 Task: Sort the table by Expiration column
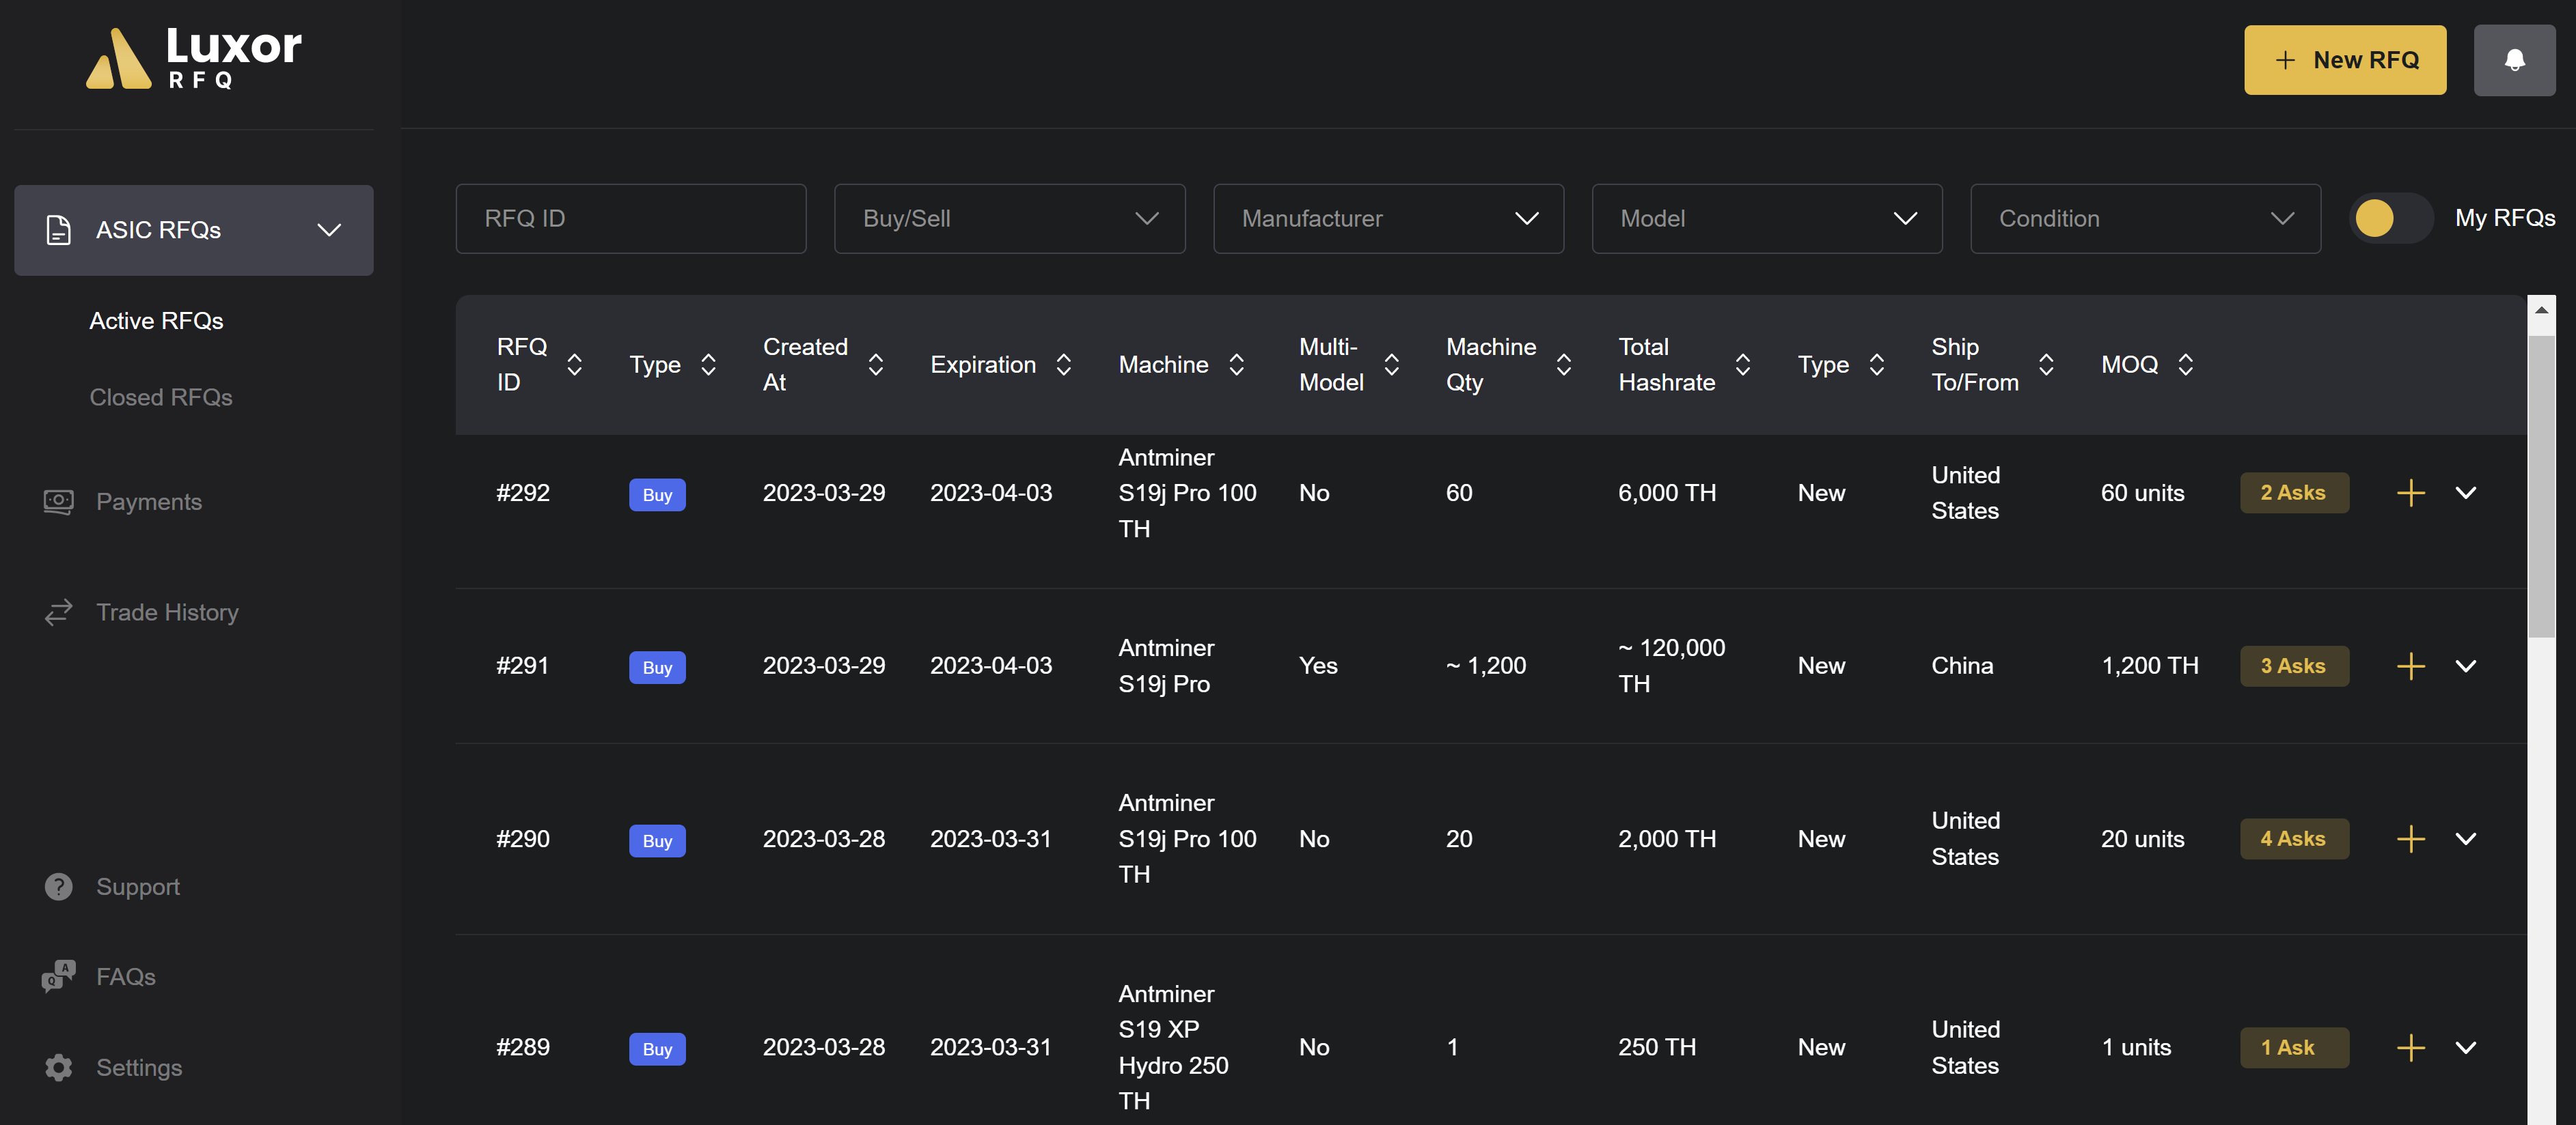[x=1063, y=365]
